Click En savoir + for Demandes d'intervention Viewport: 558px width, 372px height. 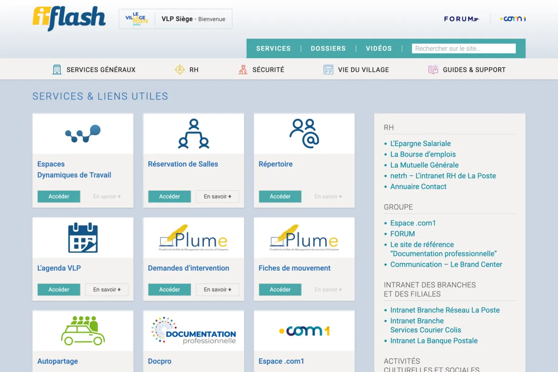click(x=218, y=290)
